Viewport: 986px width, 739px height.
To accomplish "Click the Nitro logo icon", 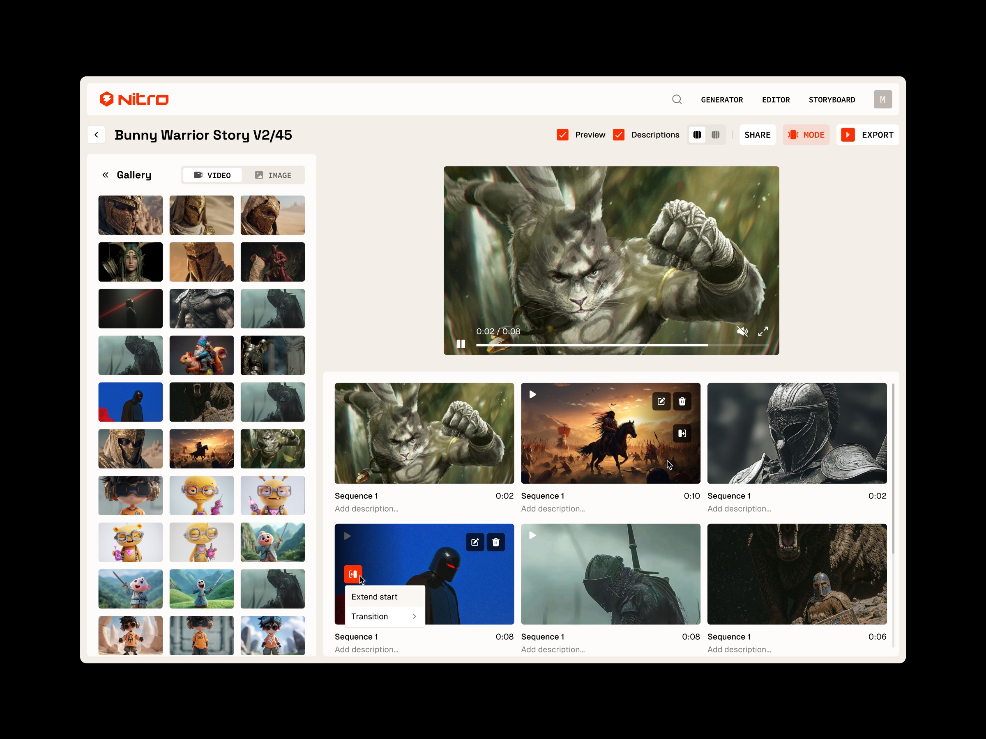I will 106,99.
